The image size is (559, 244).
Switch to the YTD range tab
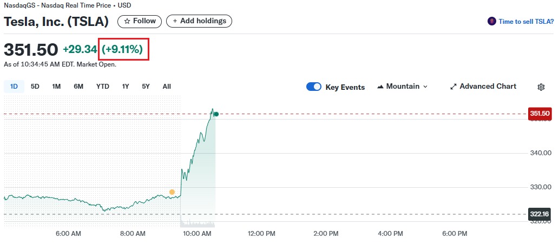[103, 86]
